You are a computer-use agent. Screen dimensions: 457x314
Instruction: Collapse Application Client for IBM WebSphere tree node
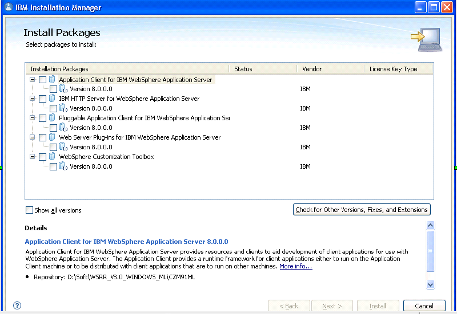coord(33,79)
